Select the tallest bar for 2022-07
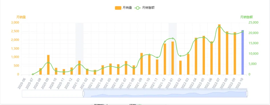Screen dimensions: 270x105 pos(219,49)
